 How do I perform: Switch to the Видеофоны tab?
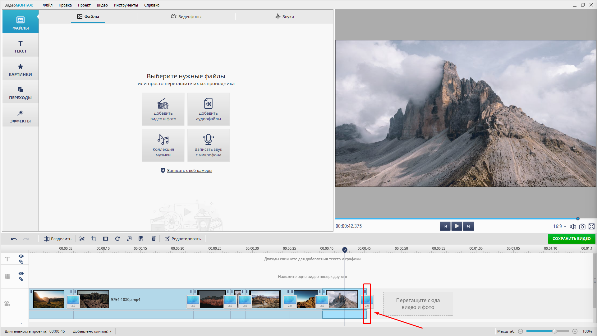186,16
